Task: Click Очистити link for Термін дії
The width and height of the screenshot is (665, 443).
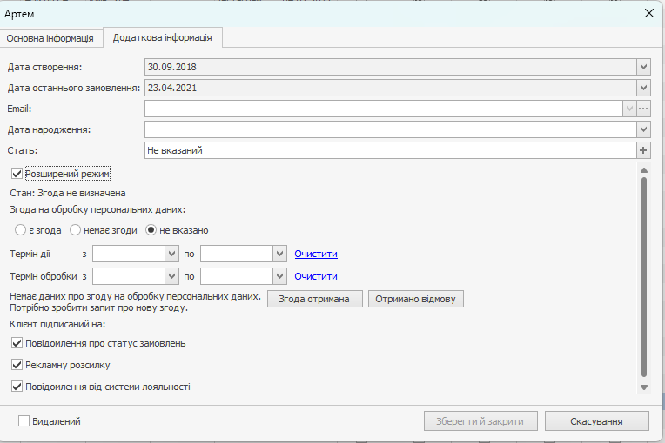Action: (x=315, y=254)
